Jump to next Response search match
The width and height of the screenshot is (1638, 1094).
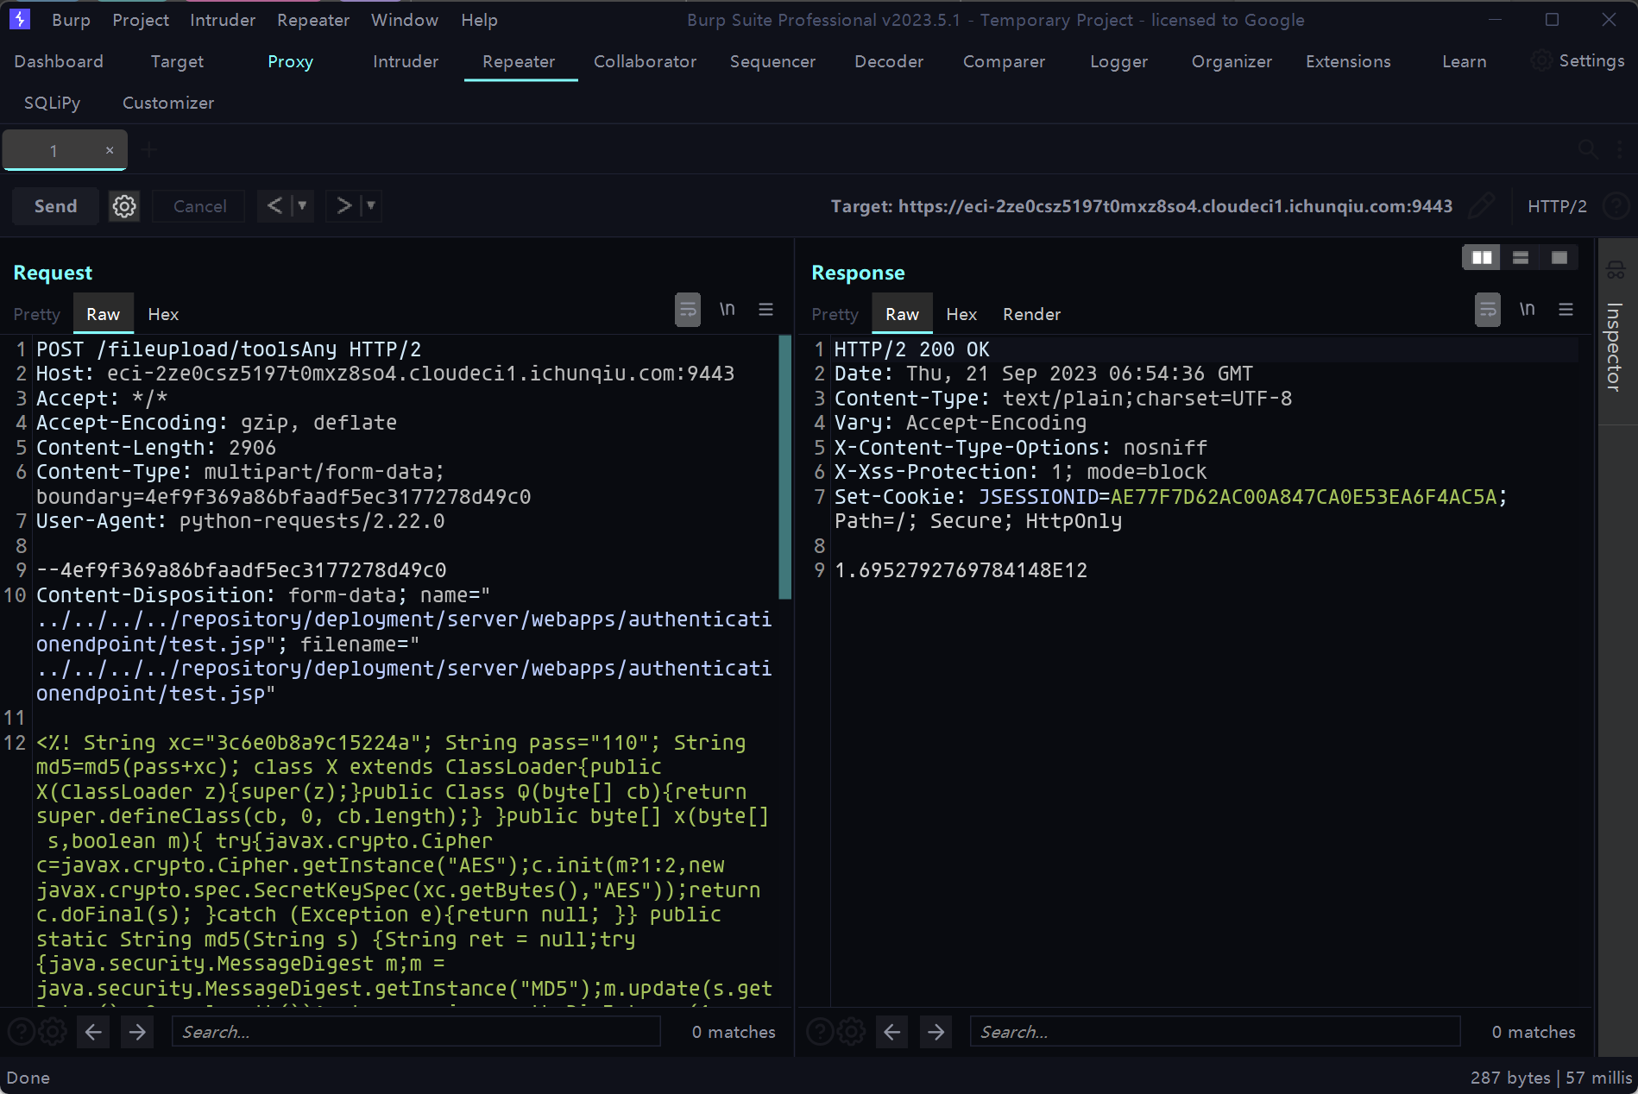tap(936, 1031)
